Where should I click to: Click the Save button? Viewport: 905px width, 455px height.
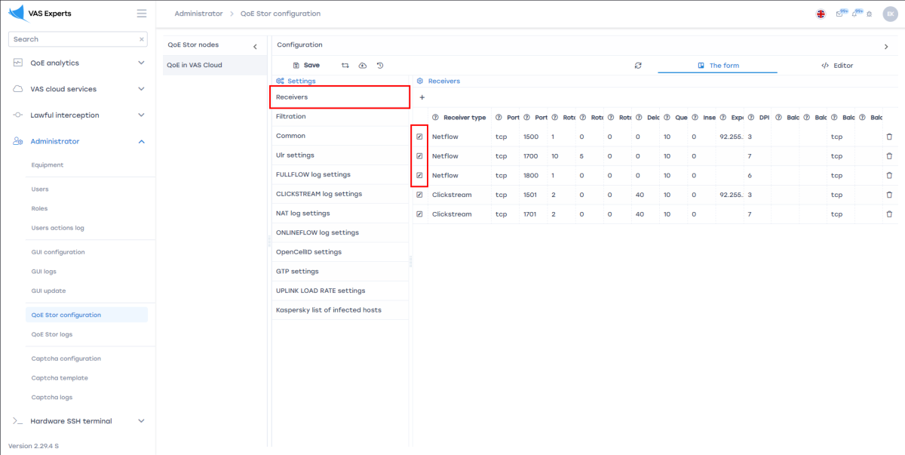(306, 66)
